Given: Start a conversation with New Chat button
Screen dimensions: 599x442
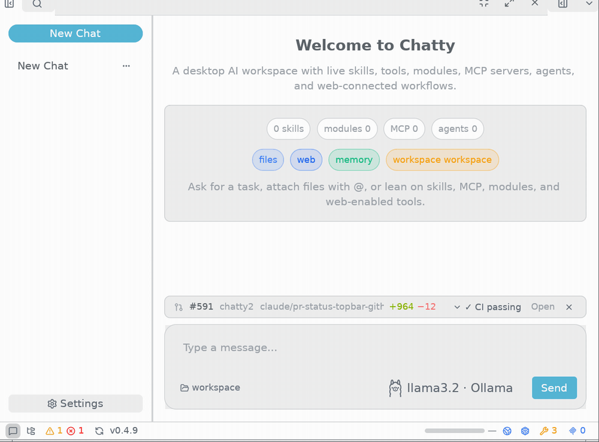Looking at the screenshot, I should coord(75,34).
